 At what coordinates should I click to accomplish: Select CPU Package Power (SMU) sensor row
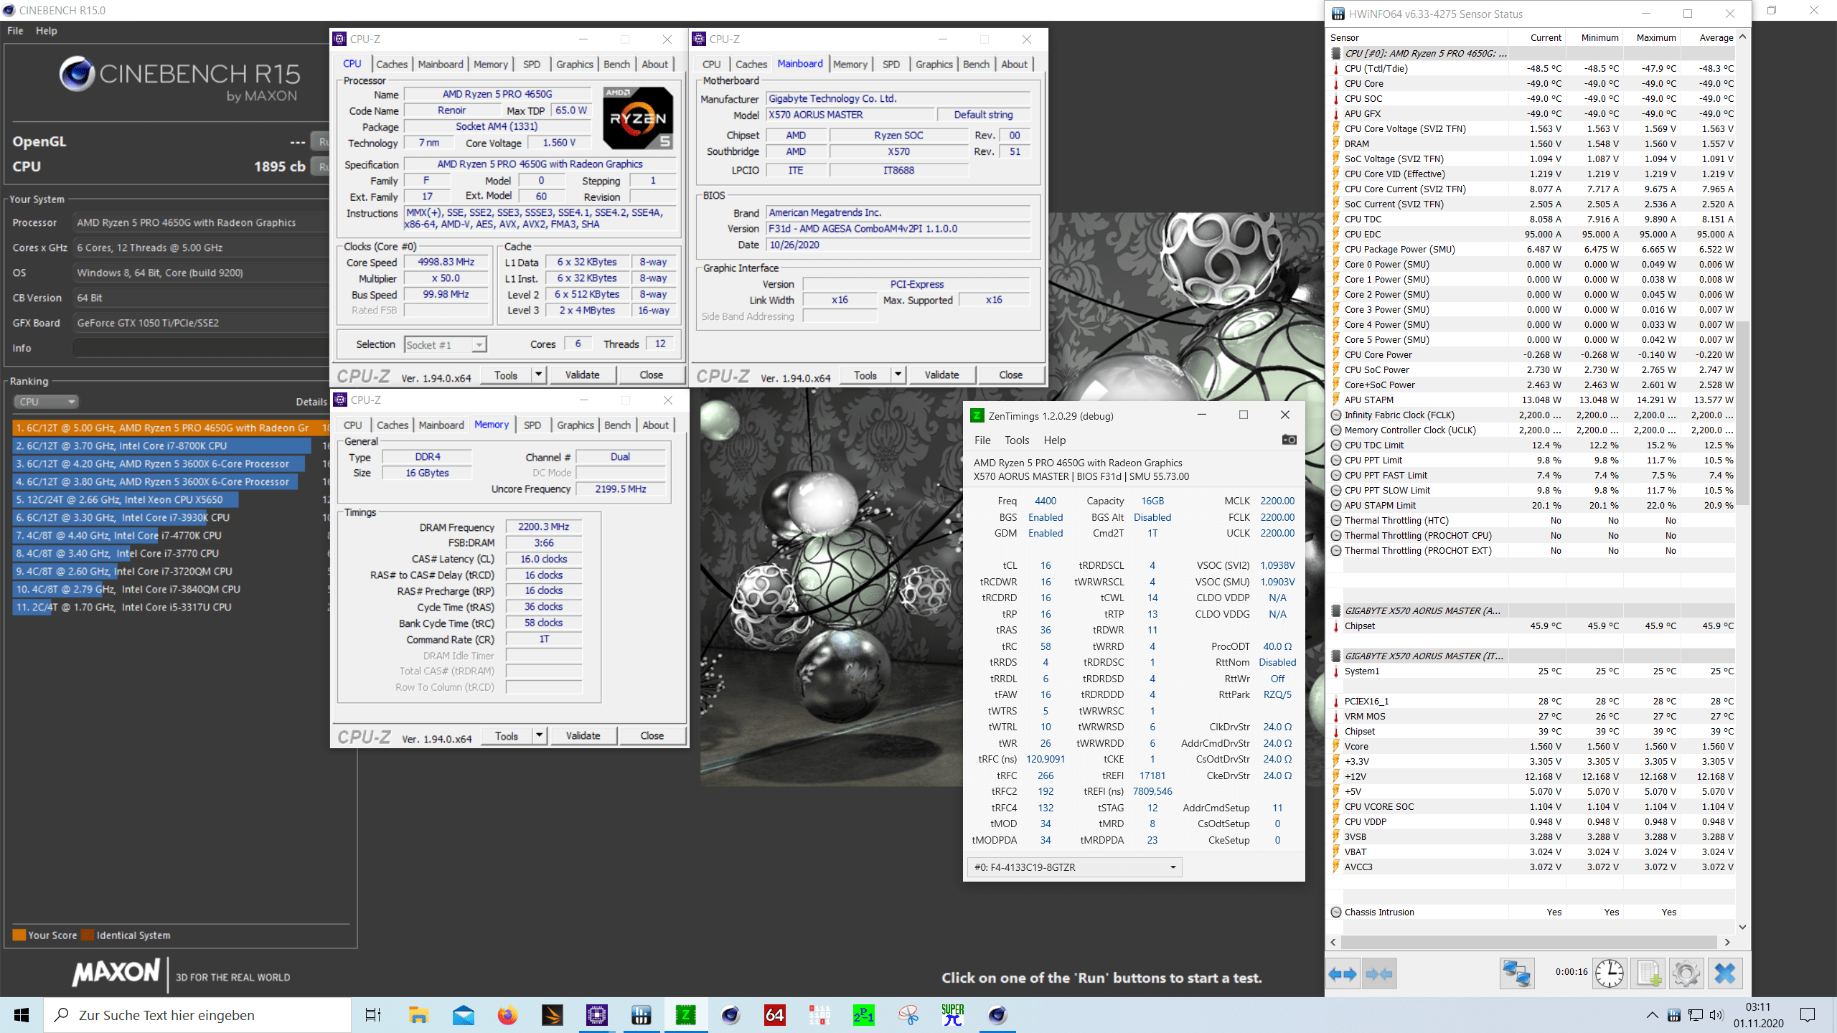pyautogui.click(x=1532, y=249)
